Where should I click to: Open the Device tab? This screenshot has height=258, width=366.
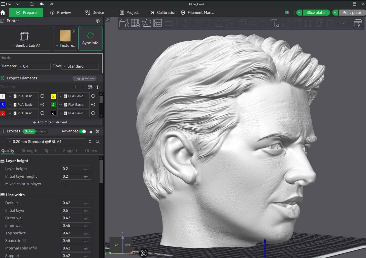point(95,13)
